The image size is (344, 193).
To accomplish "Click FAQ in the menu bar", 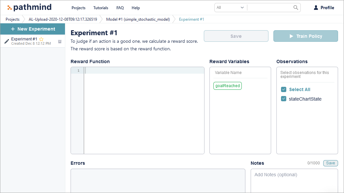I will tap(120, 8).
